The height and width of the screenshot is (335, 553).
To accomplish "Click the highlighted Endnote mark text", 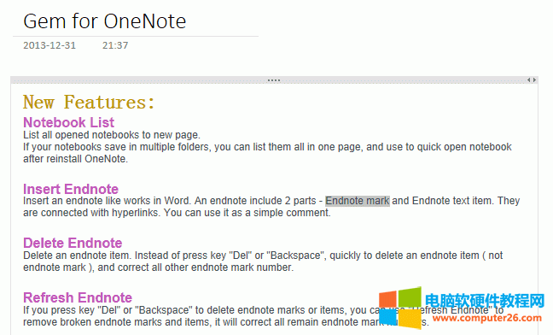I will tap(358, 201).
